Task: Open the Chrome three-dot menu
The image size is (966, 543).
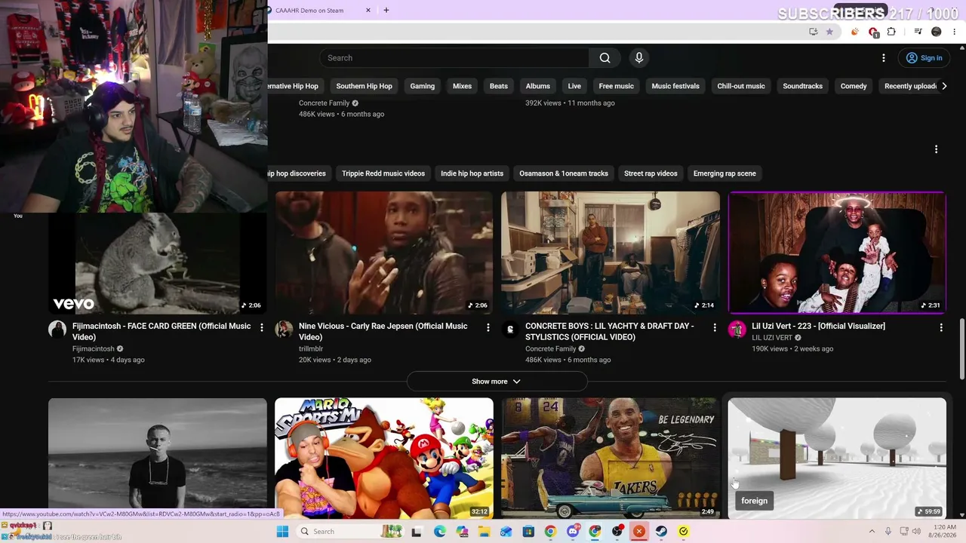Action: 955,32
